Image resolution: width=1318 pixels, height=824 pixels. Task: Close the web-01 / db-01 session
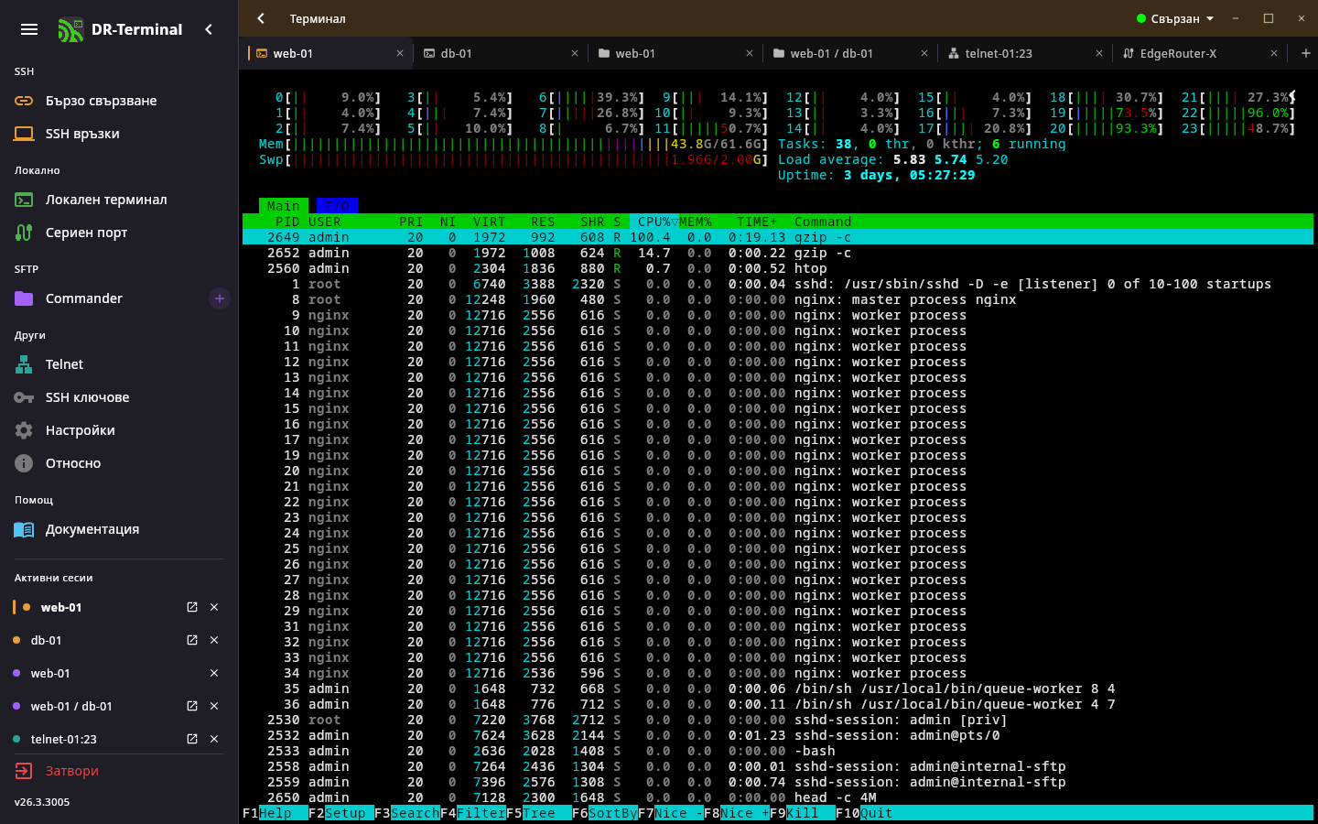click(214, 706)
